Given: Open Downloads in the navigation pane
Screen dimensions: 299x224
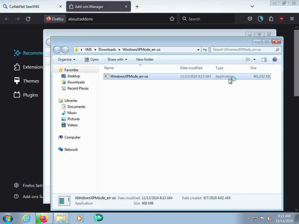Looking at the screenshot, I should [73, 82].
